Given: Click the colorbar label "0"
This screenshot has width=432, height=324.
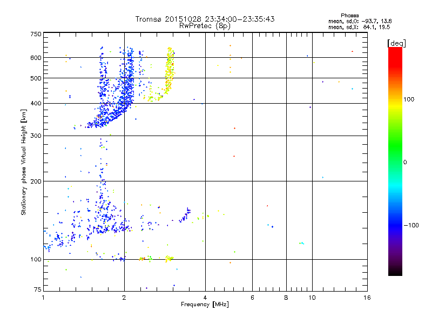Looking at the screenshot, I should click(405, 163).
